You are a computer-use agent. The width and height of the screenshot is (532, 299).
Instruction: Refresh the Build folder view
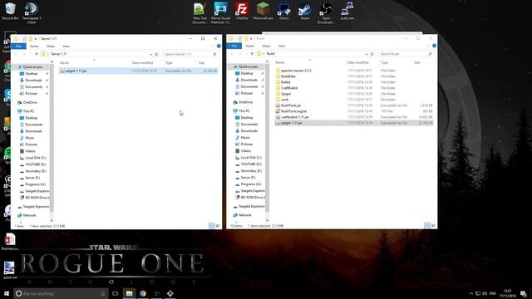coord(372,54)
